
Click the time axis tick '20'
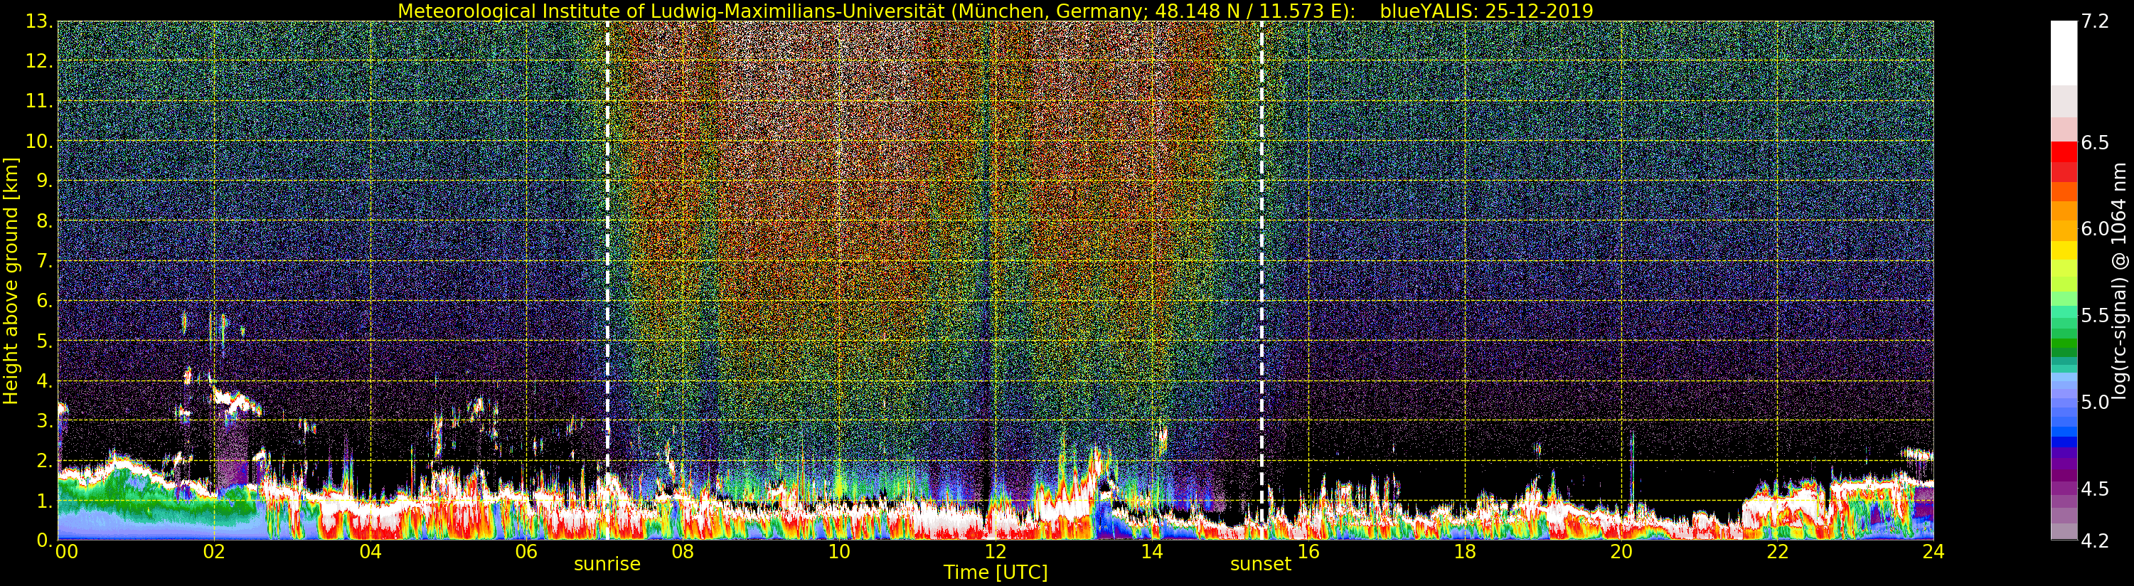[1621, 551]
